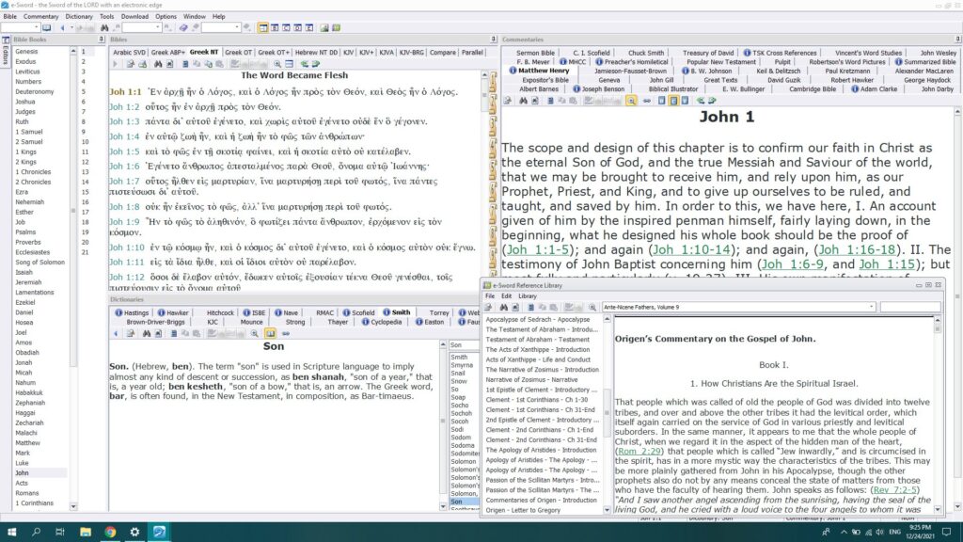
Task: Launch Chrome from the taskbar
Action: coord(110,532)
